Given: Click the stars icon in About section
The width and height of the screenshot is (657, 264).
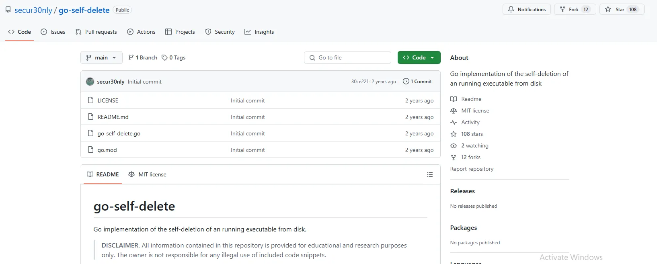Looking at the screenshot, I should [x=454, y=134].
